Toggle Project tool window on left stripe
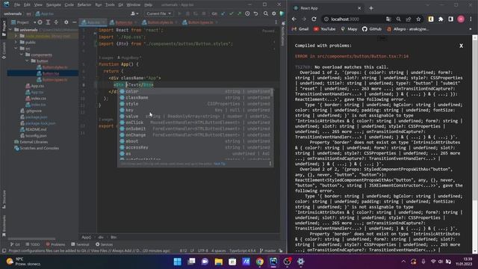 (4, 28)
